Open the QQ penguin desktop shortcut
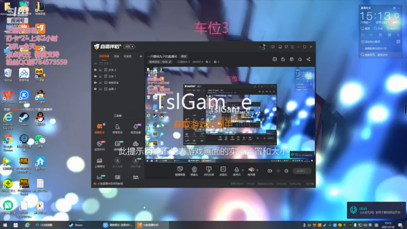The height and width of the screenshot is (229, 407). (x=40, y=120)
